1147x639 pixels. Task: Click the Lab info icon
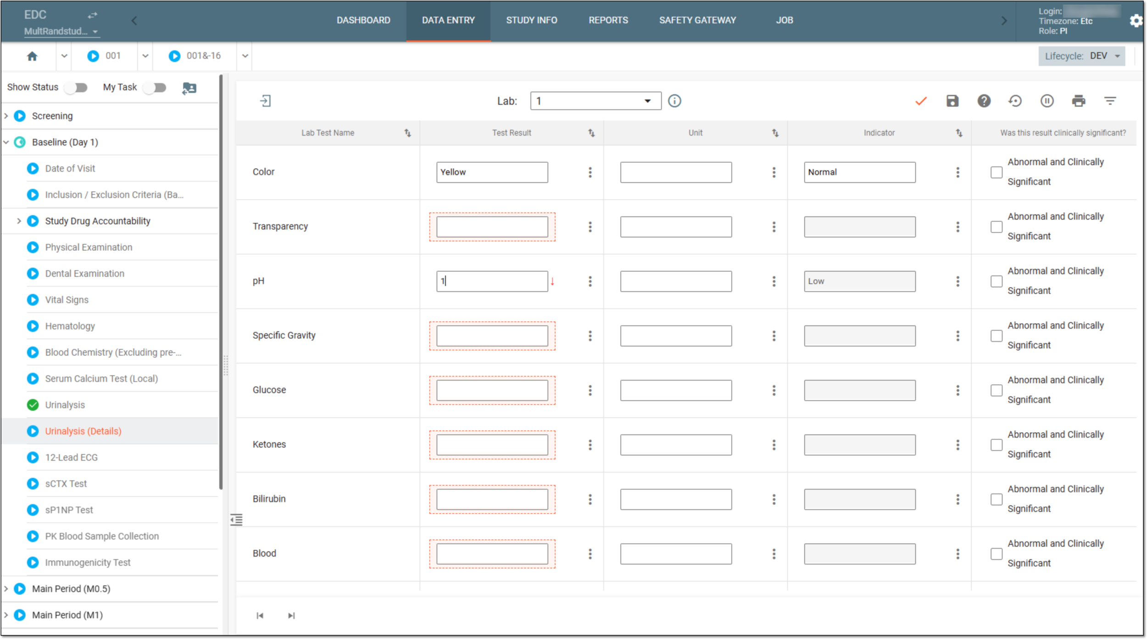[674, 101]
